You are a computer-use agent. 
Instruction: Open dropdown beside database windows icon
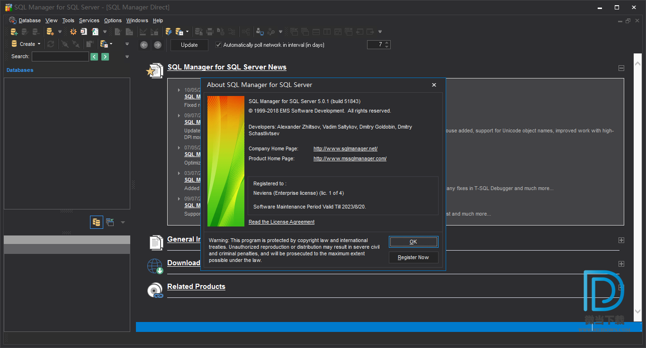coord(187,32)
